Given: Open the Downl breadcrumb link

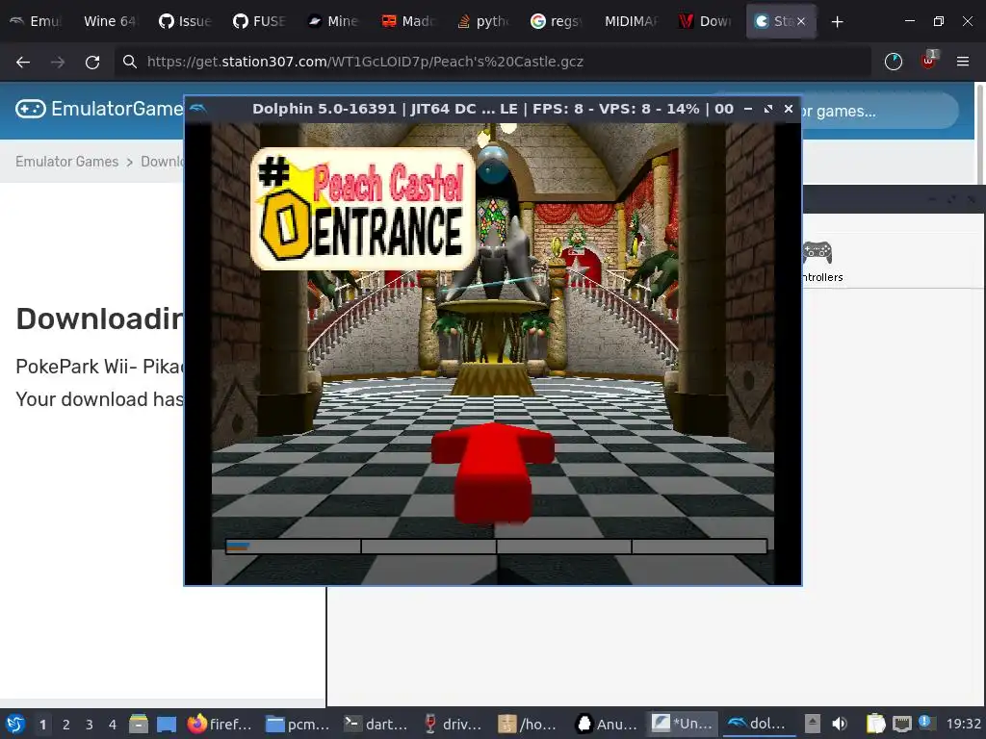Looking at the screenshot, I should click(162, 162).
